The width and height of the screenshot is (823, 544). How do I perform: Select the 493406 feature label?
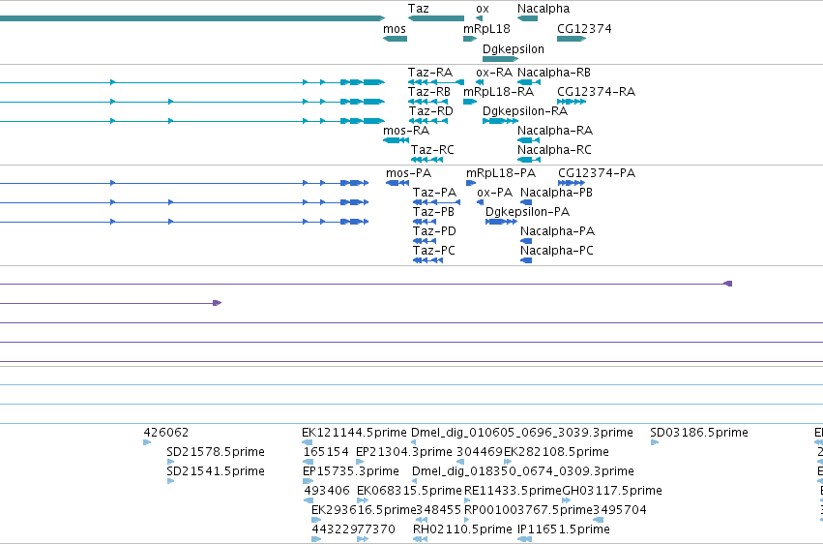[327, 491]
